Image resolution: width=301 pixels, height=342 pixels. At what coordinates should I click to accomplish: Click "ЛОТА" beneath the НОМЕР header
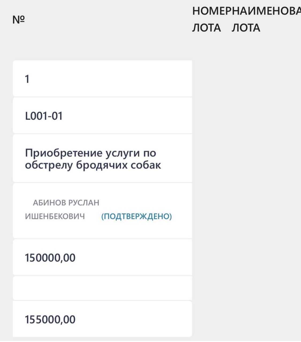click(x=206, y=28)
